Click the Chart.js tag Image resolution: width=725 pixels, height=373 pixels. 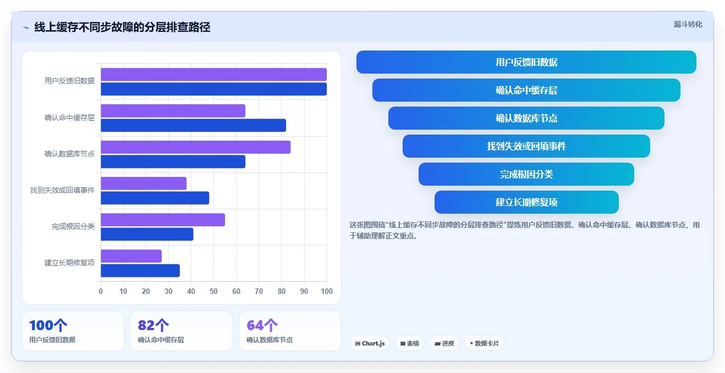click(370, 343)
